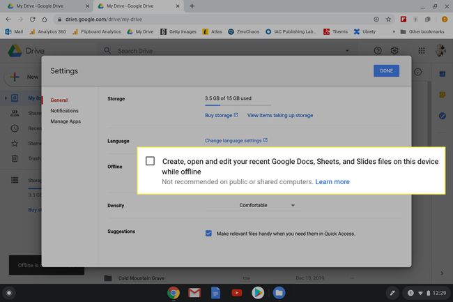Launch Gmail from the shelf
This screenshot has width=453, height=302.
coord(194,293)
